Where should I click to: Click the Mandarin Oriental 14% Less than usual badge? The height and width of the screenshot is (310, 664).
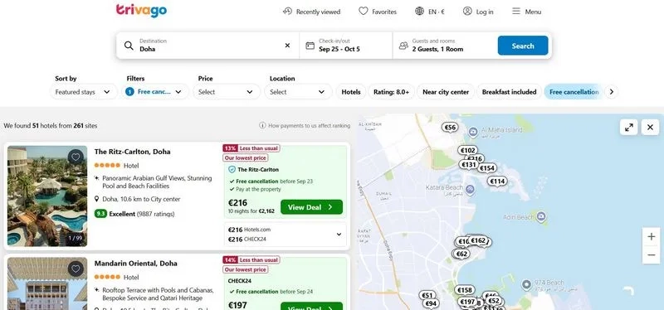[x=251, y=260]
